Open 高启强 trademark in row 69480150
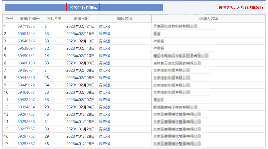The height and width of the screenshot is (149, 268). pyautogui.click(x=105, y=63)
